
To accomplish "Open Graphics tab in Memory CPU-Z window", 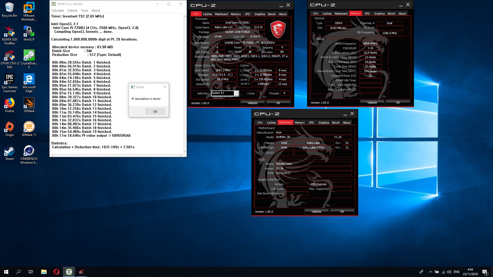I will coord(379,14).
